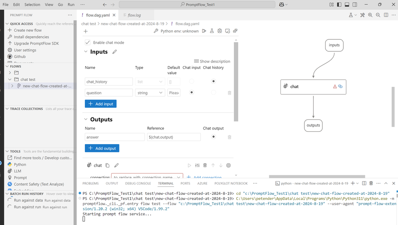Open the new terminal launch profile dropdown
The height and width of the screenshot is (225, 398).
click(x=357, y=183)
